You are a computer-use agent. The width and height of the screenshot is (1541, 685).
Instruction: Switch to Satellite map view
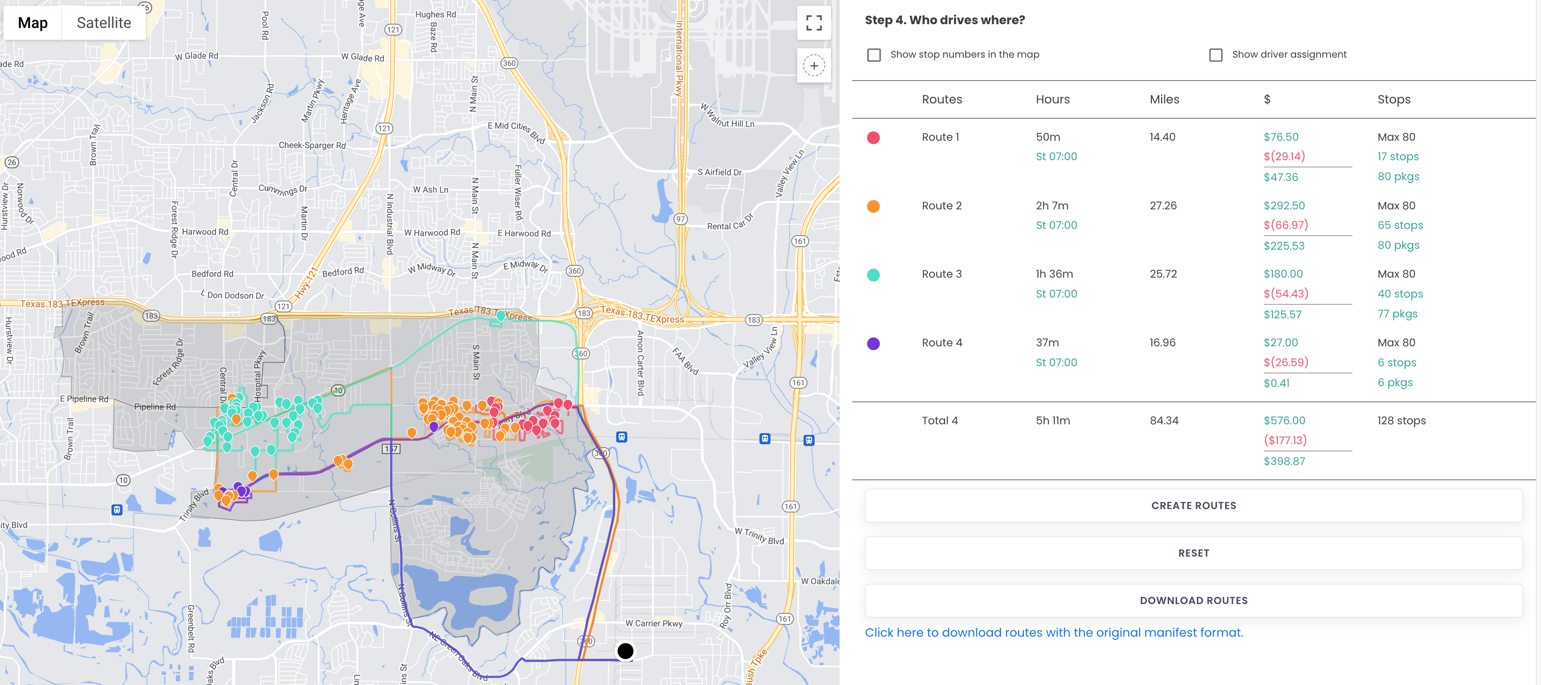(103, 23)
